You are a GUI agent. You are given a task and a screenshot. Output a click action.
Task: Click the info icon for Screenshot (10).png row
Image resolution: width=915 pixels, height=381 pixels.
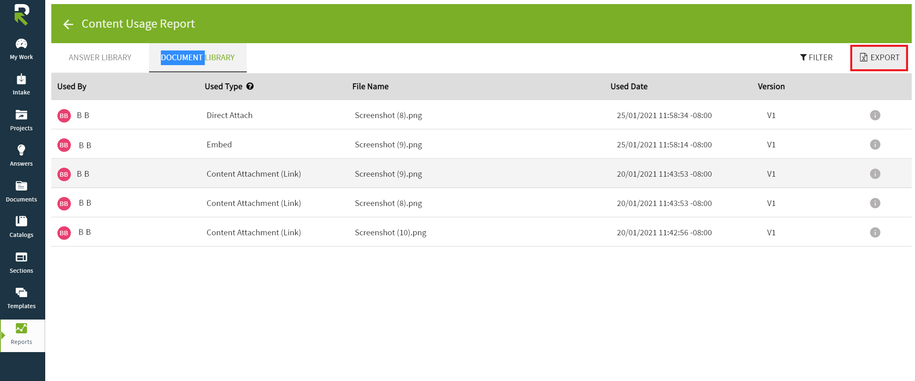(875, 232)
